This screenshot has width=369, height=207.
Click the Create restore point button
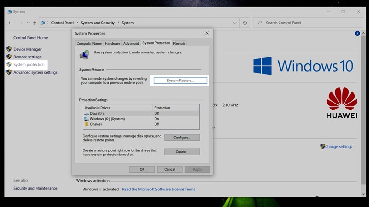pos(182,152)
